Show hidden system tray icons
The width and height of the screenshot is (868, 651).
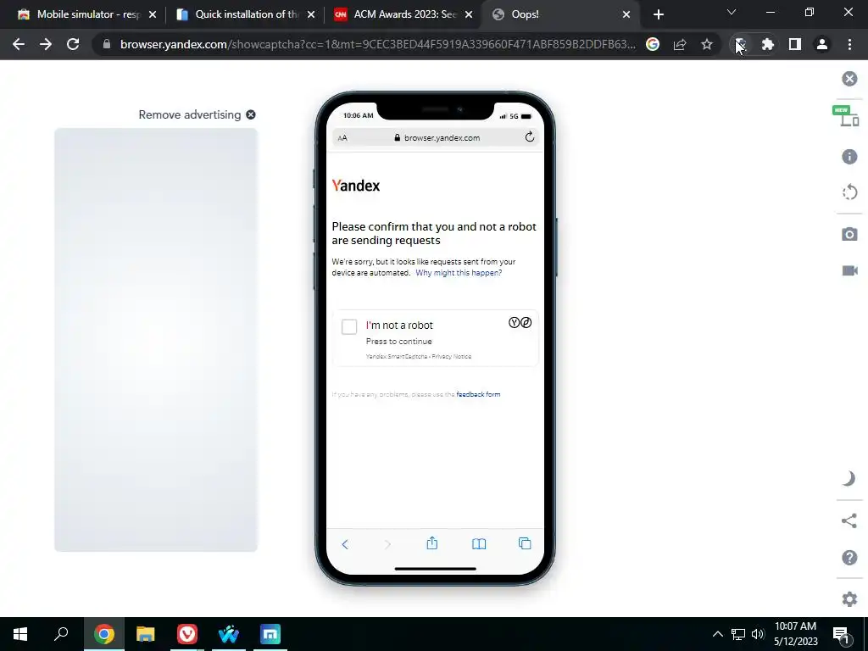[717, 634]
